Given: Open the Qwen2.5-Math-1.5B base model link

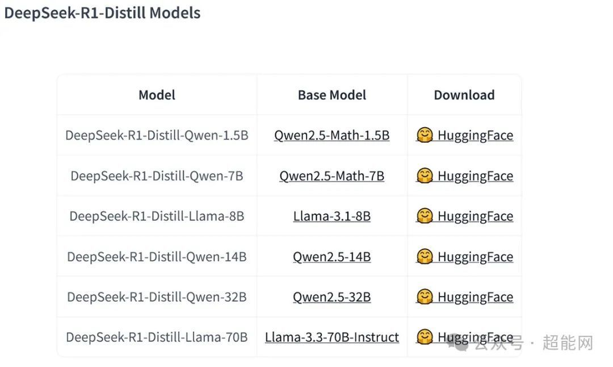Looking at the screenshot, I should coord(331,135).
